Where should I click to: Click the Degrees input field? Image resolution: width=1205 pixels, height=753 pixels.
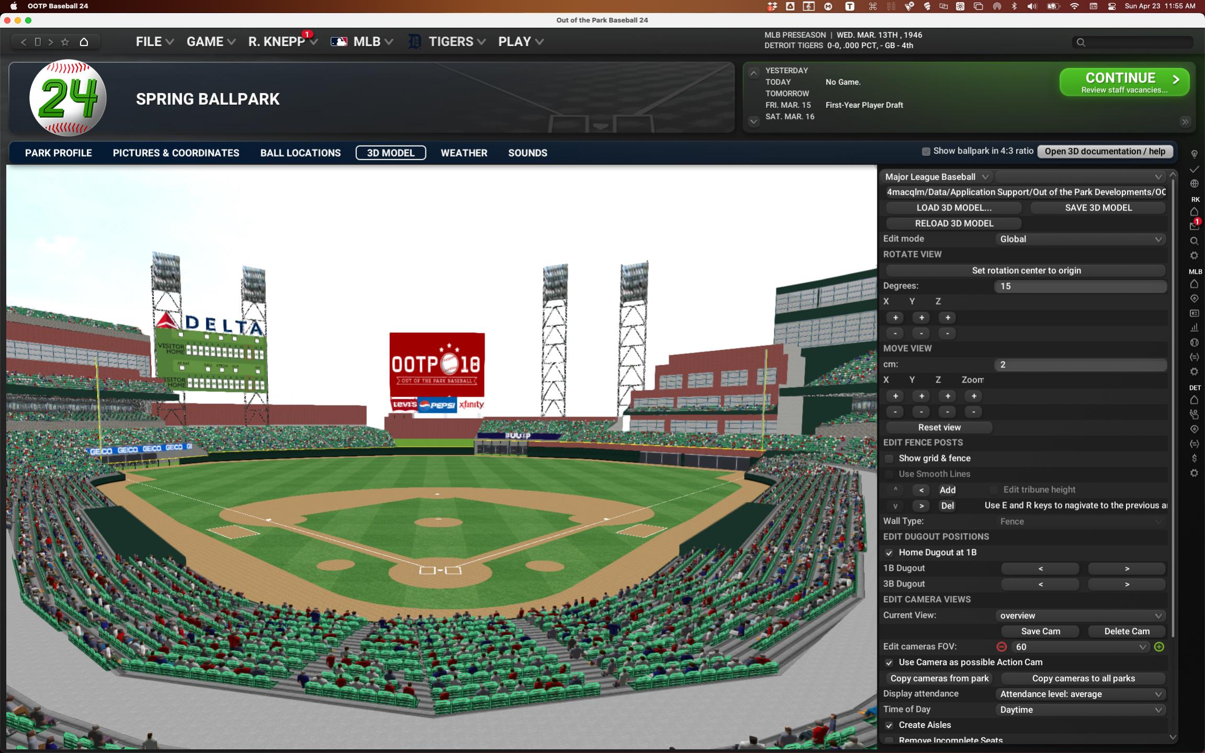click(1080, 286)
